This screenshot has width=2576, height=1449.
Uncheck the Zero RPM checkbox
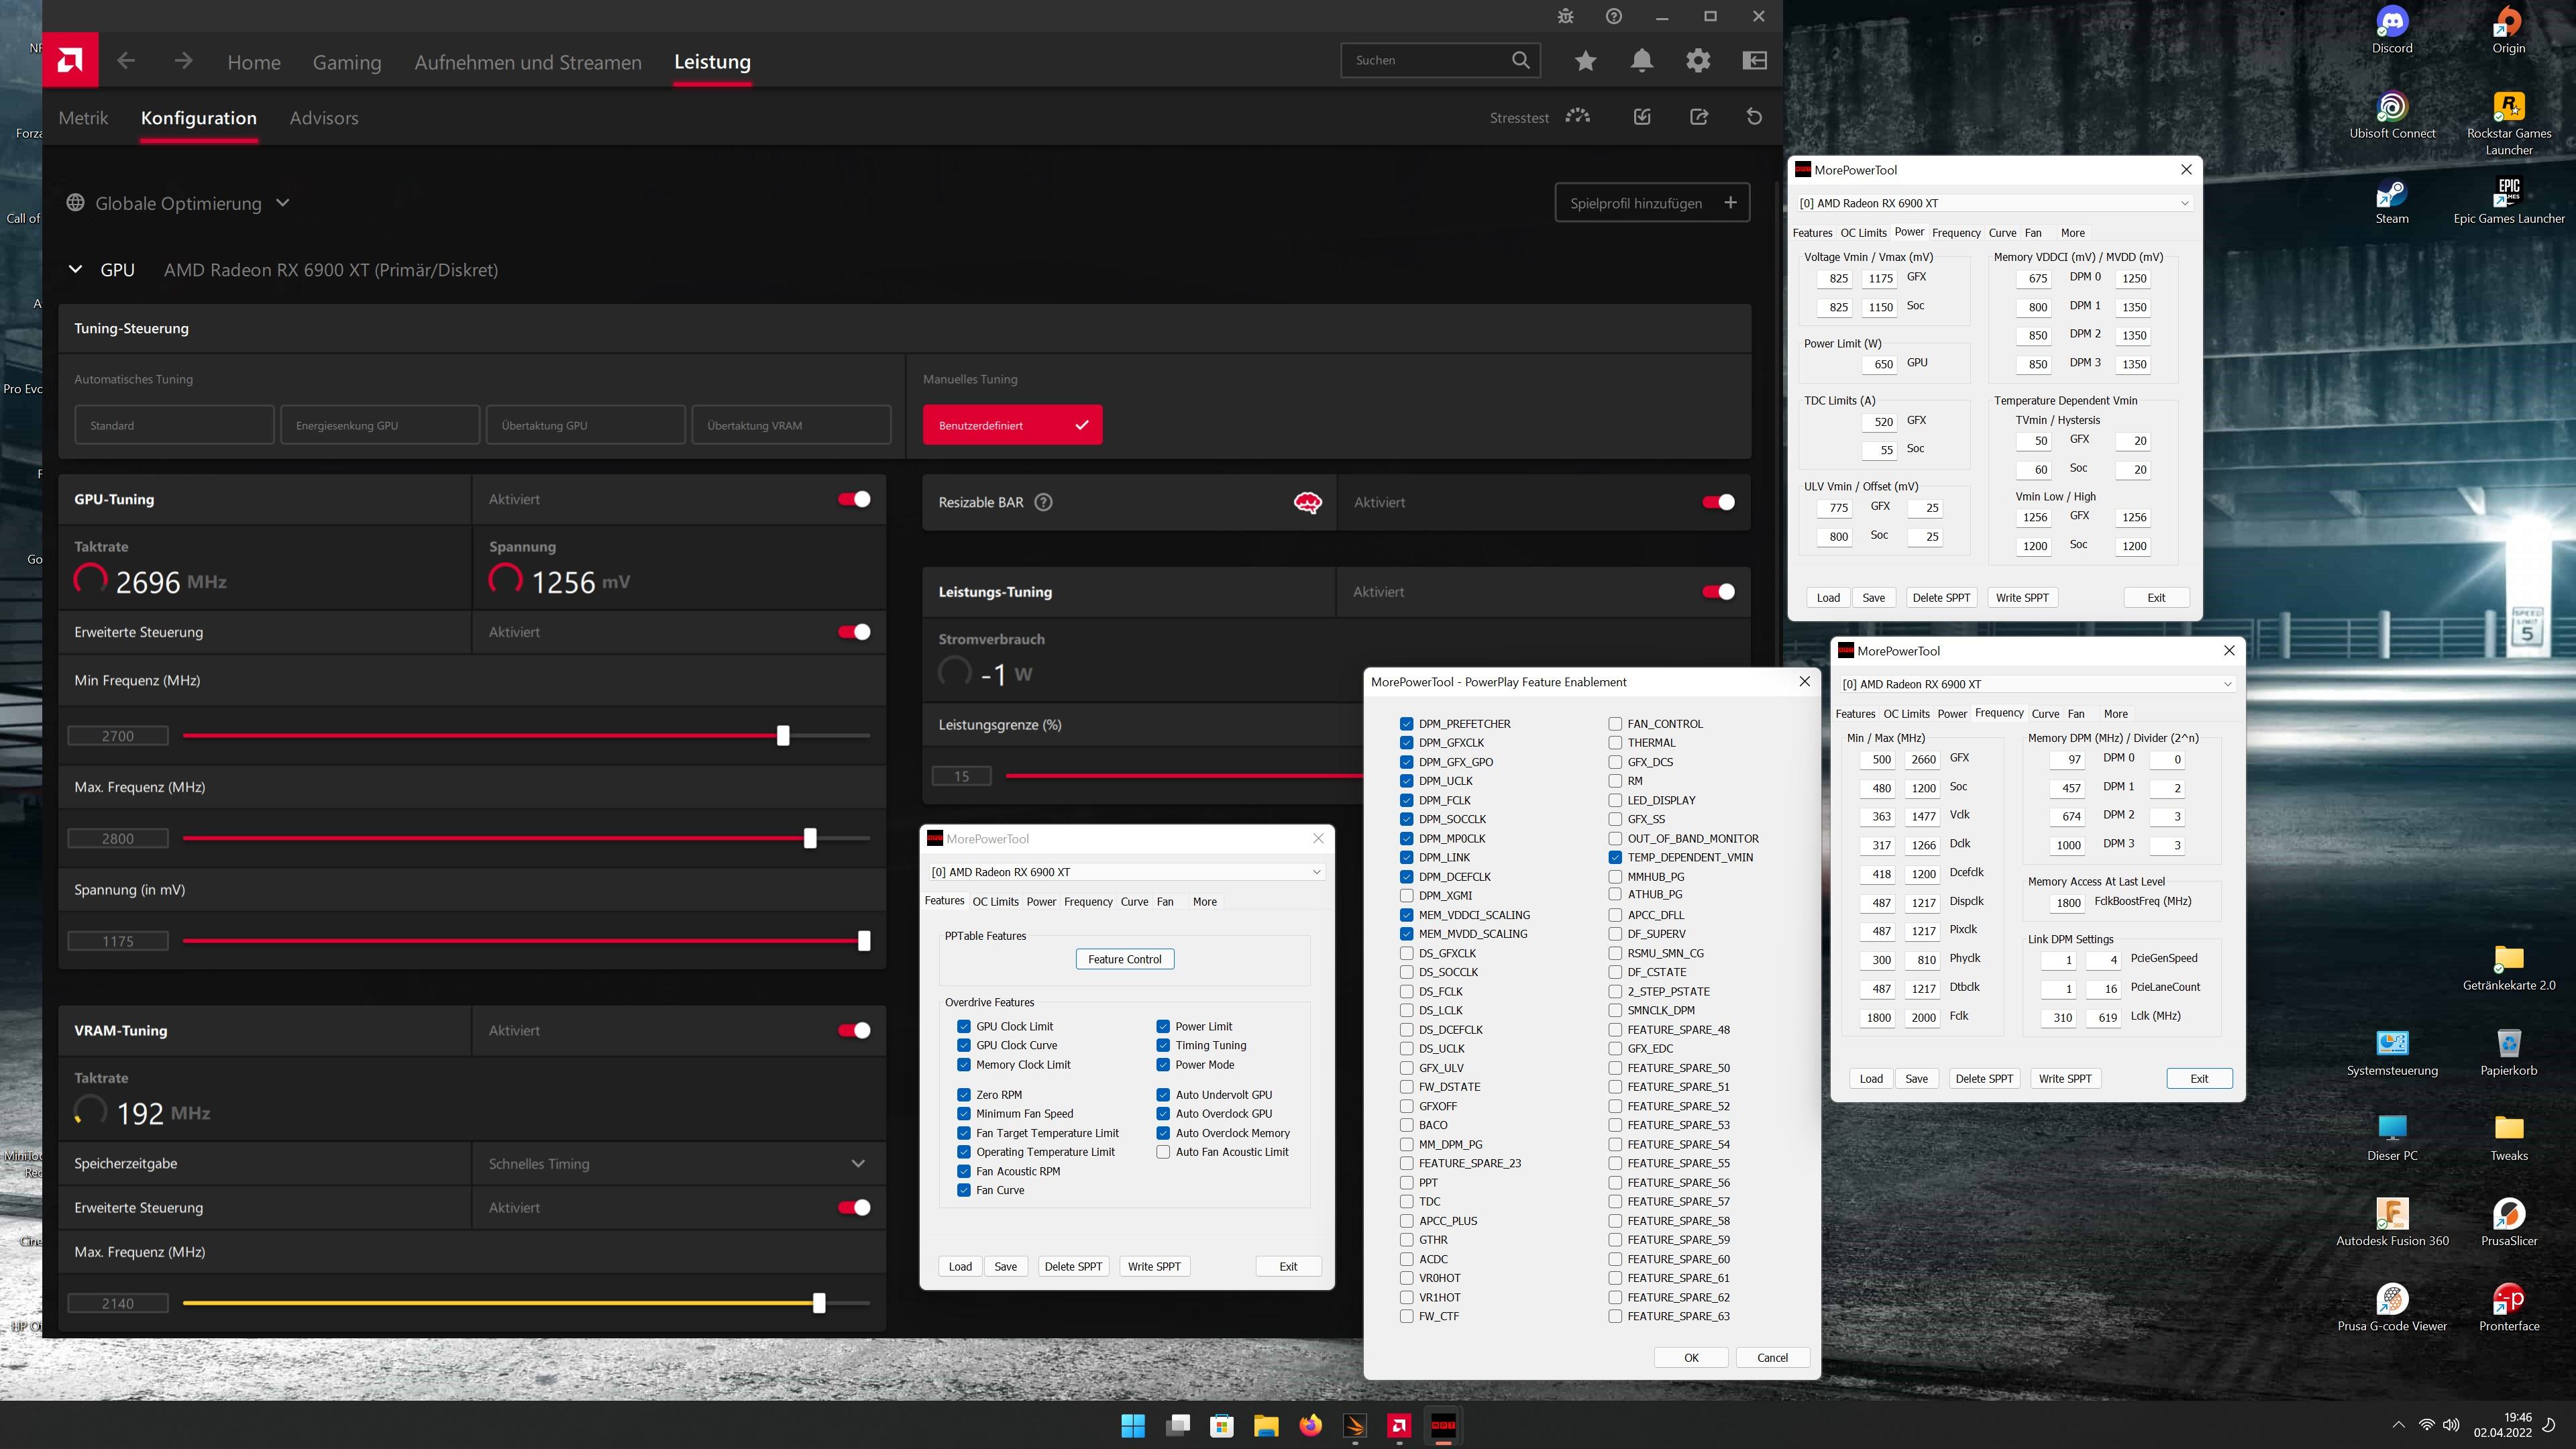pyautogui.click(x=964, y=1095)
